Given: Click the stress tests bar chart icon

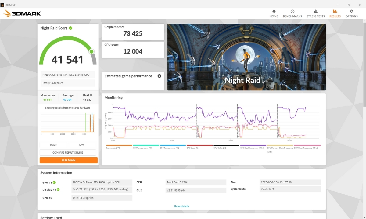Looking at the screenshot, I should 316,11.
